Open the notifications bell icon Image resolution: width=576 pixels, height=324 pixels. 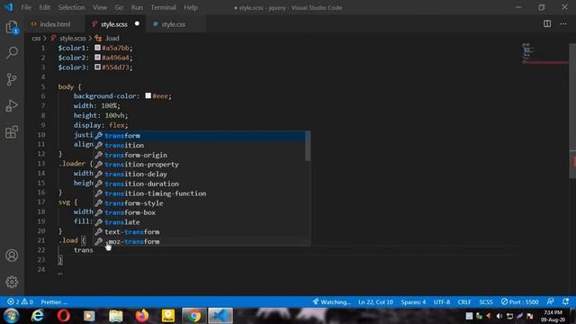pyautogui.click(x=566, y=301)
